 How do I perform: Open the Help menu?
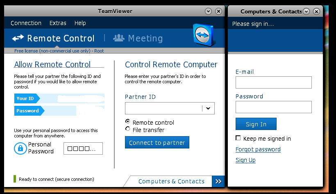[x=80, y=23]
